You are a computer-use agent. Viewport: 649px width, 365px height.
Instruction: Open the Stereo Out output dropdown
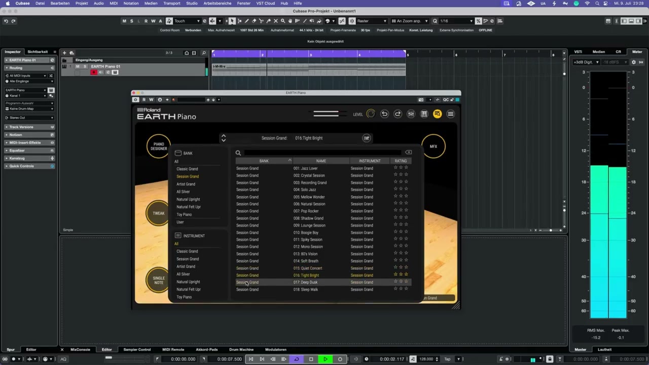[29, 118]
